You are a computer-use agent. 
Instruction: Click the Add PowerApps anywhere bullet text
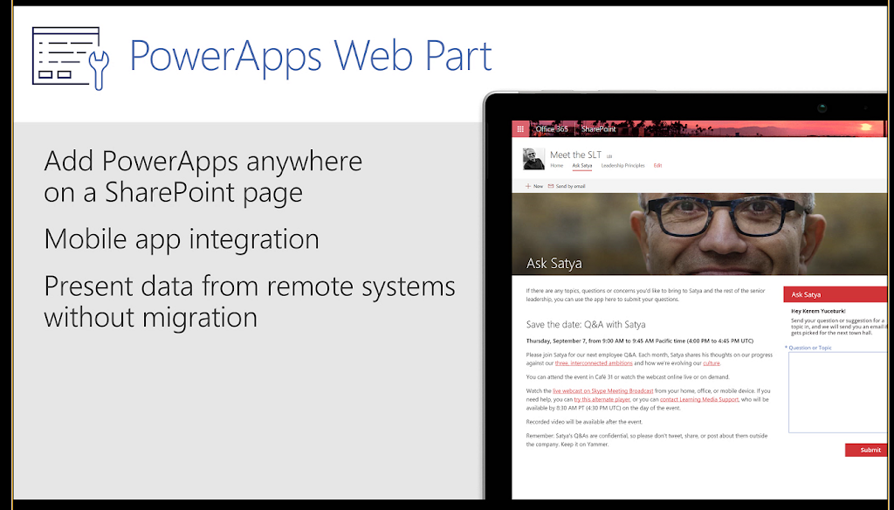point(203,177)
